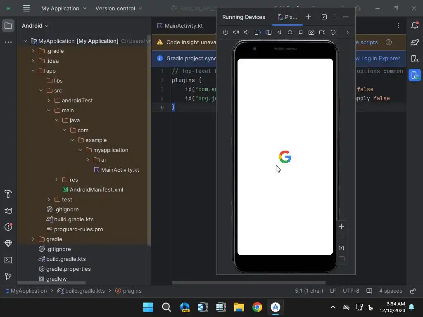Show more emulator toolbar actions chevron
The width and height of the screenshot is (423, 317).
[347, 32]
